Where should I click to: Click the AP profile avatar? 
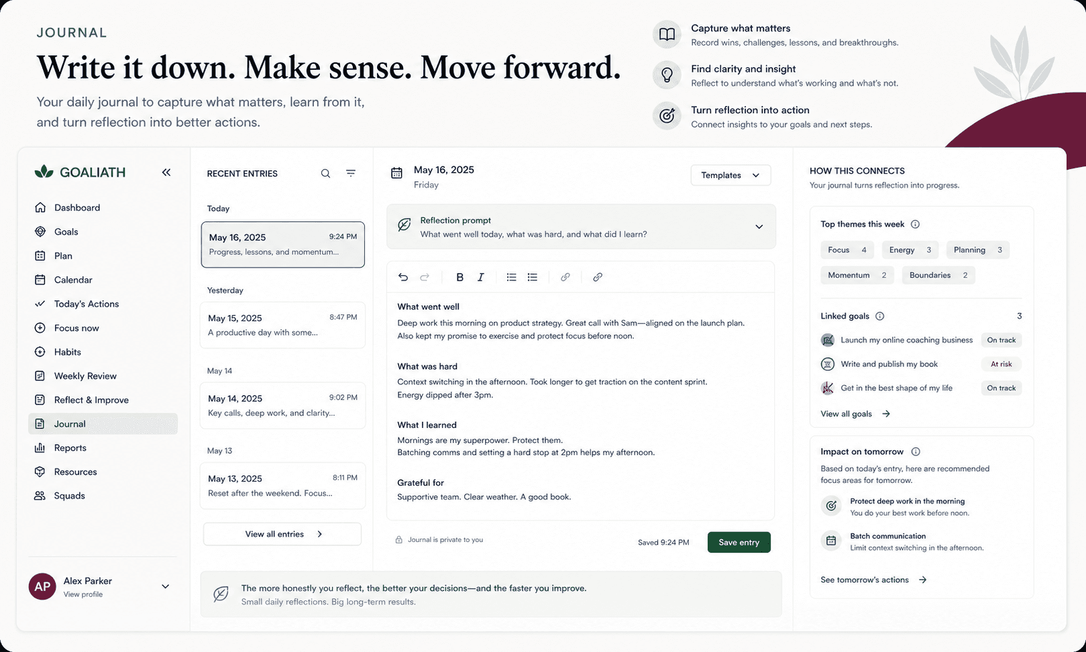click(x=42, y=586)
